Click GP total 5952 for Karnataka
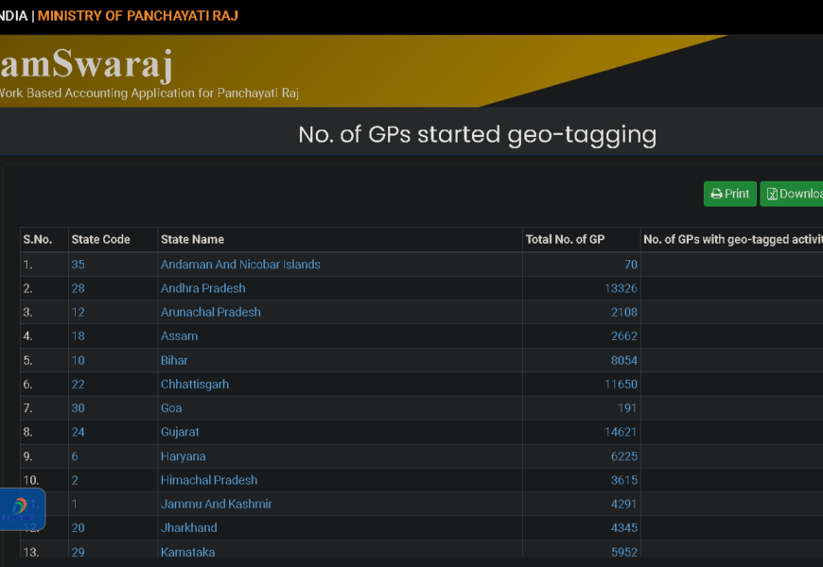This screenshot has height=567, width=823. [624, 552]
